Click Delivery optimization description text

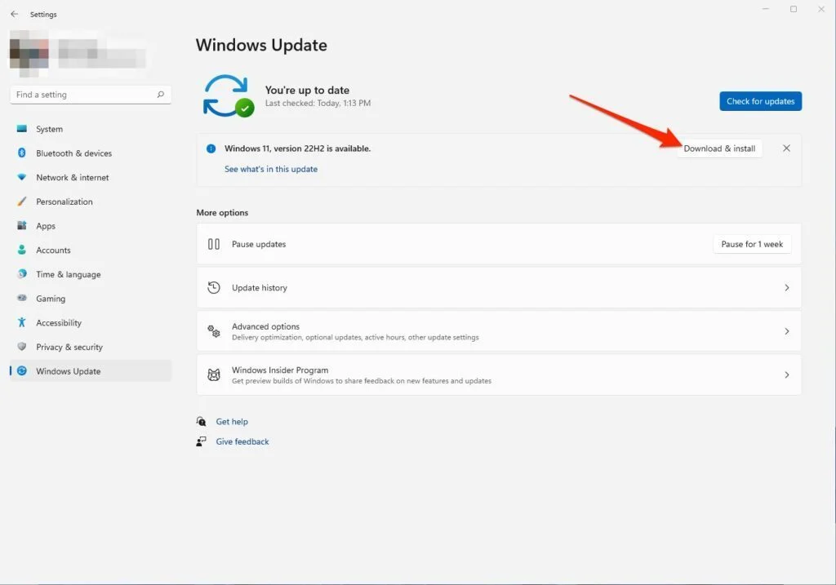[x=355, y=337]
